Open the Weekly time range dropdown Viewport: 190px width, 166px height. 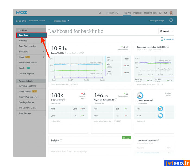[166, 31]
